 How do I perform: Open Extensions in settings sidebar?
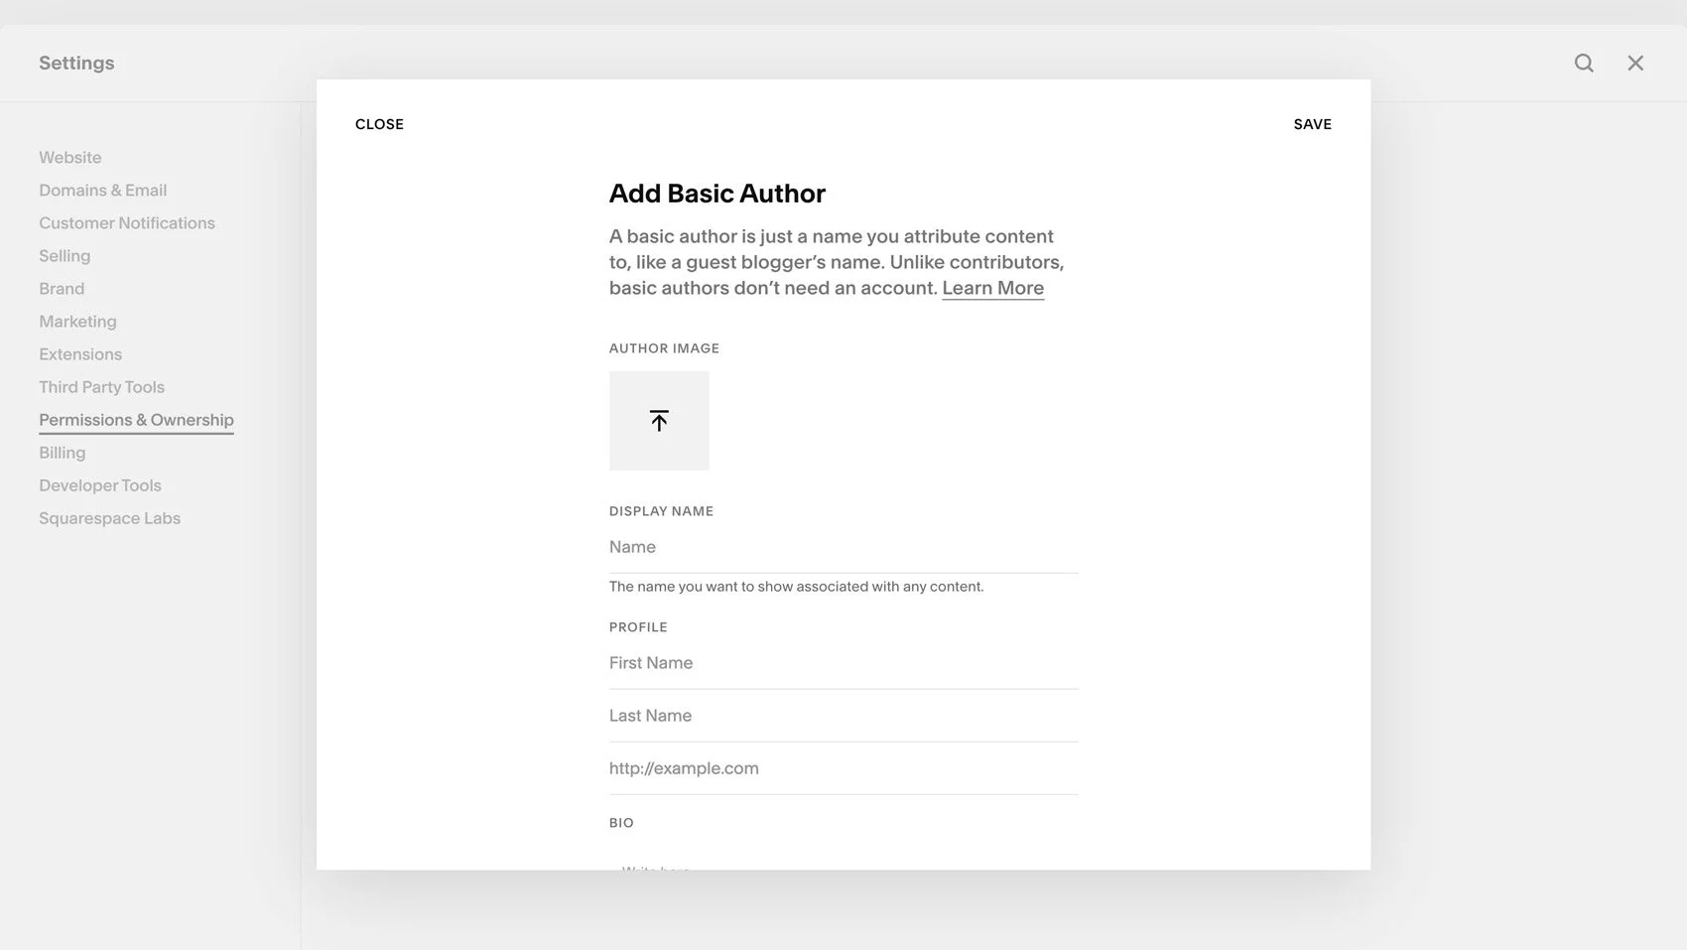tap(80, 354)
